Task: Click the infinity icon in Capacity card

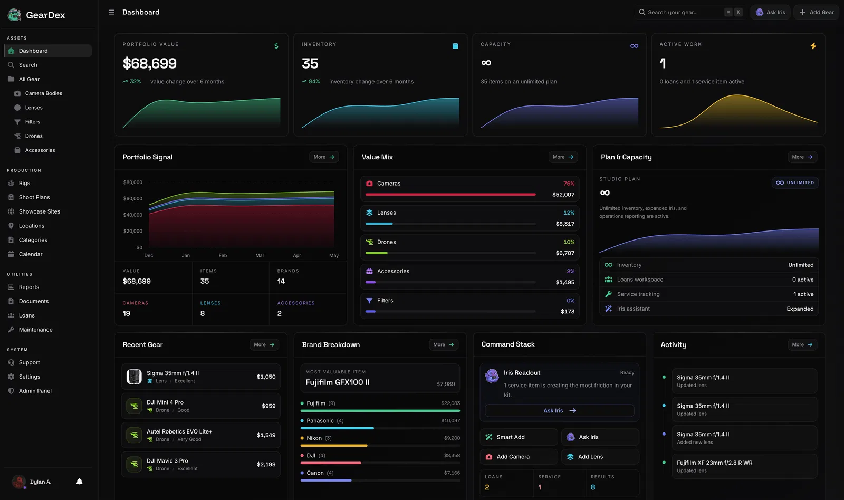Action: coord(634,46)
